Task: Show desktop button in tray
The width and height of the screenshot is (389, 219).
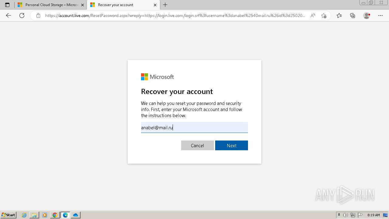Action: 385,215
